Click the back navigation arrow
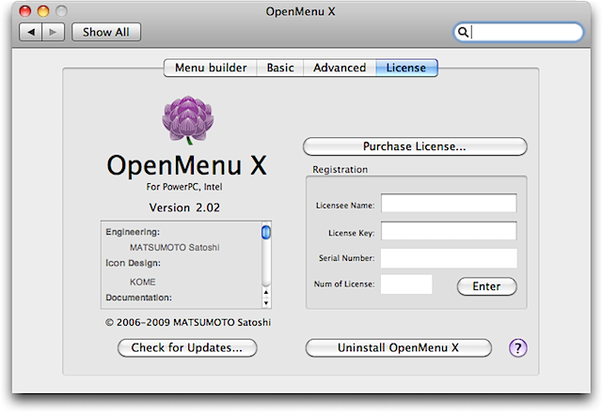Image resolution: width=602 pixels, height=413 pixels. (31, 32)
